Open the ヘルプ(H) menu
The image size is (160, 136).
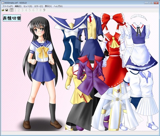coord(58,6)
